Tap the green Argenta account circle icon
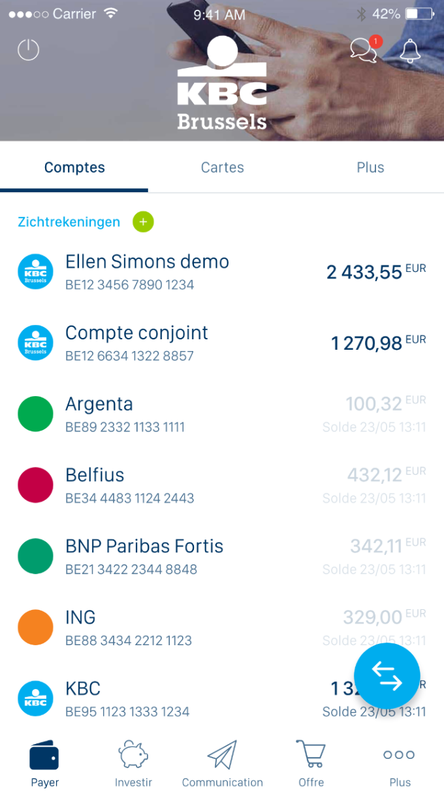Viewport: 444px width, 791px height. pyautogui.click(x=35, y=414)
